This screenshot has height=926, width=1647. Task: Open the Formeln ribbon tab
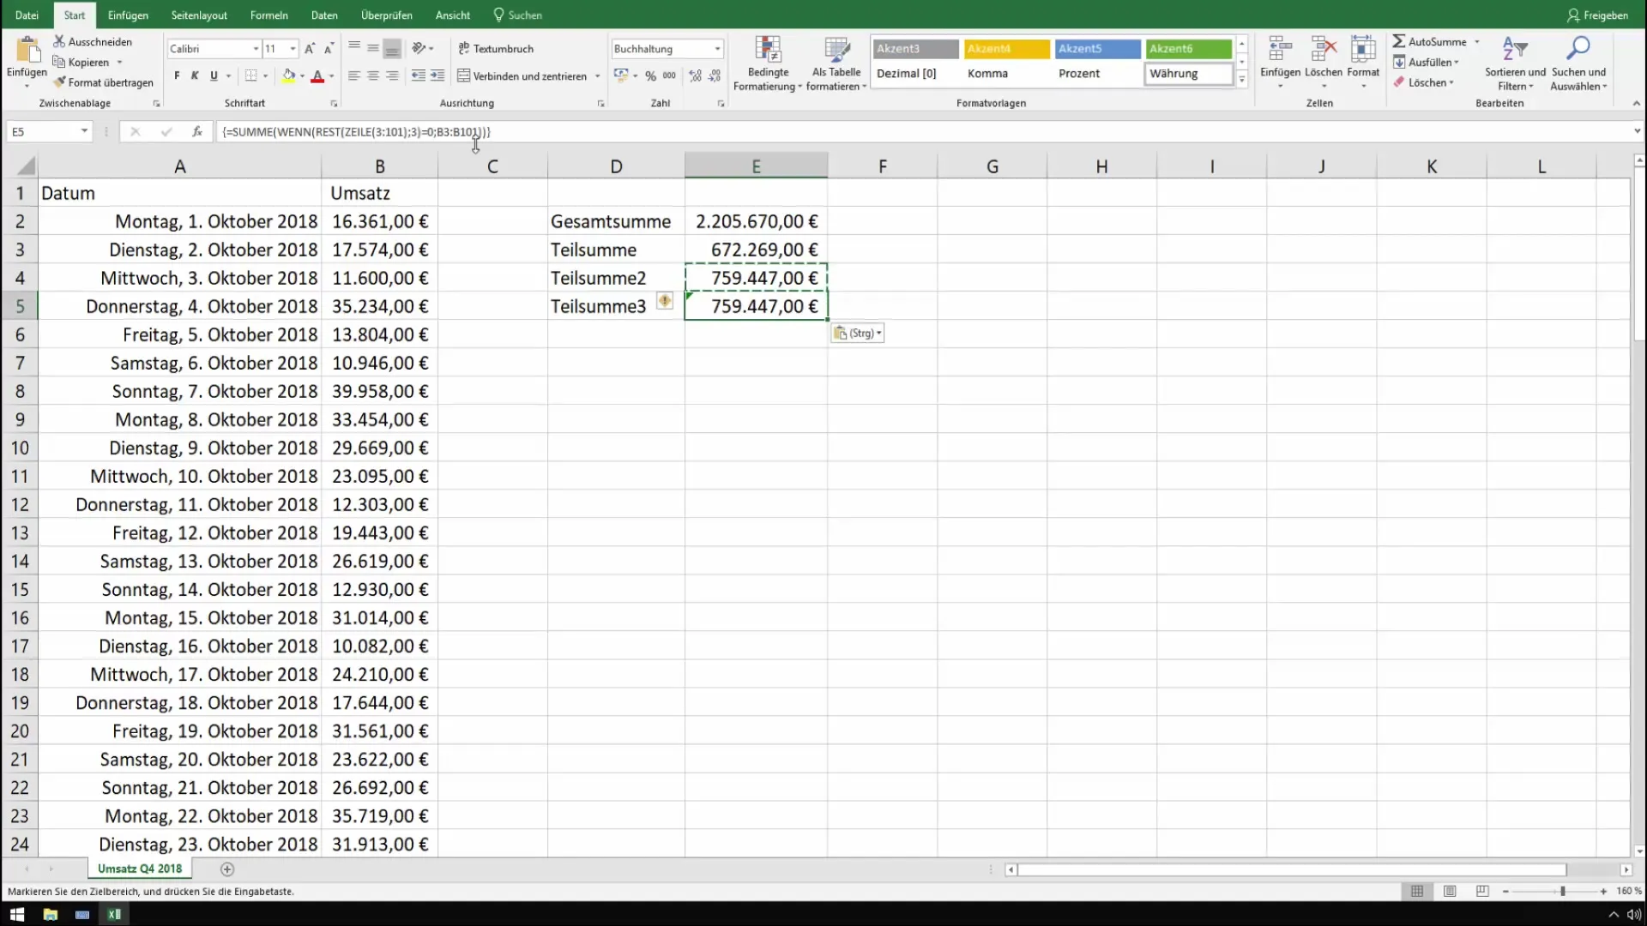[268, 15]
